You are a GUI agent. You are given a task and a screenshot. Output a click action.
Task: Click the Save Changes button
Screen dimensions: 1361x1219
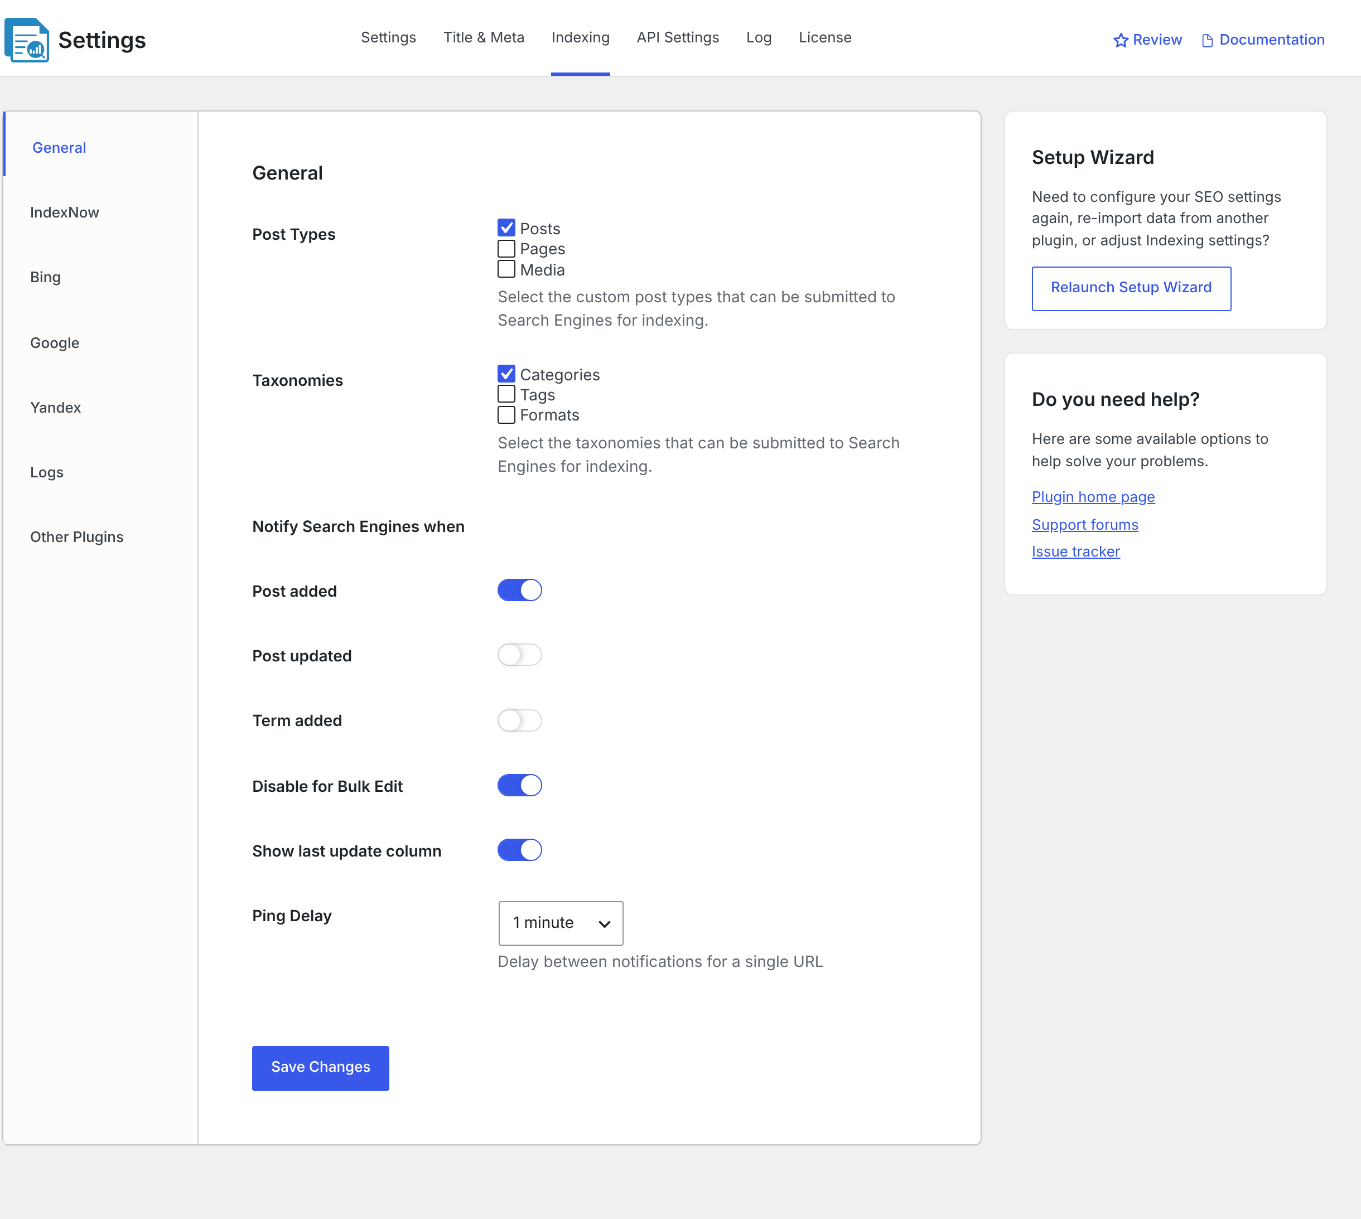(x=320, y=1068)
